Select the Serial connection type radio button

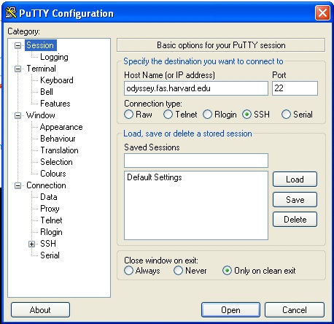[x=286, y=115]
